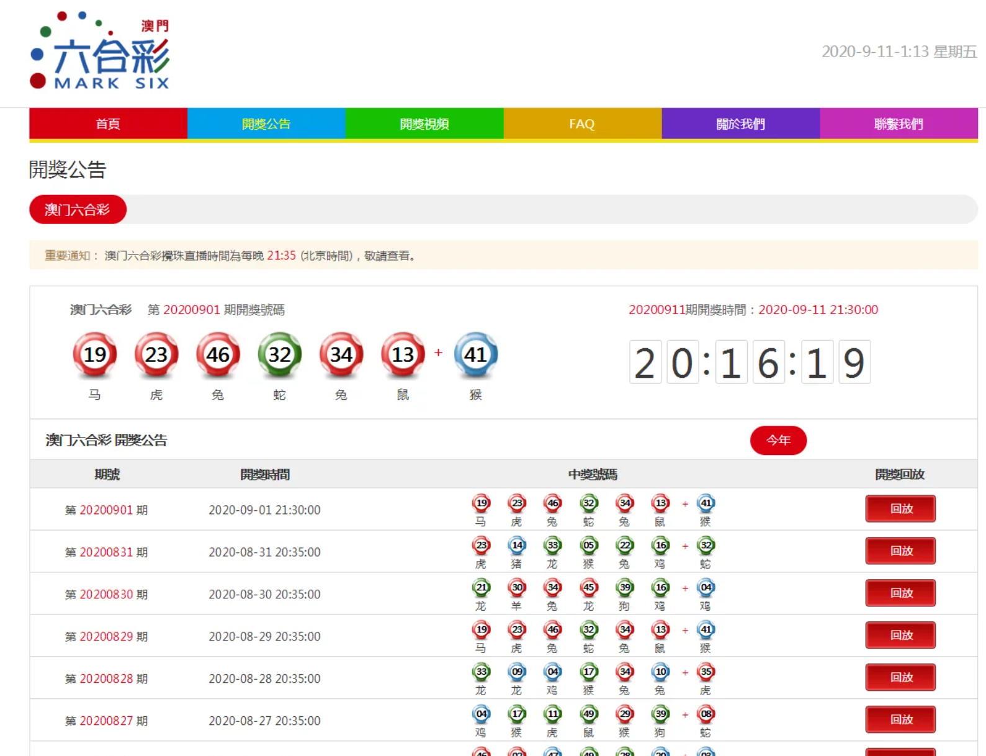Click the countdown timer display

click(750, 362)
